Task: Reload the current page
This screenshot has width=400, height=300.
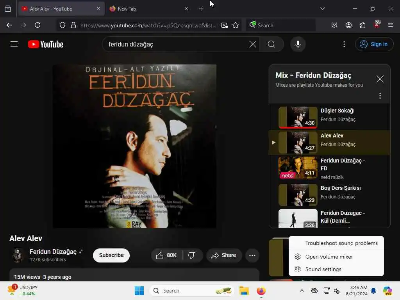Action: (37, 25)
